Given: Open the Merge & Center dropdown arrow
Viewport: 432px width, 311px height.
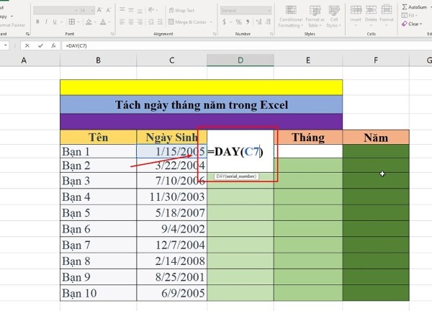Looking at the screenshot, I should coord(211,22).
